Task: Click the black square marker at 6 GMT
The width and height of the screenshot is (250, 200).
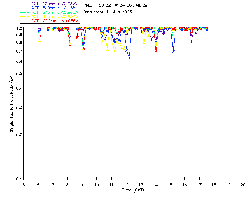Action: tap(39, 36)
